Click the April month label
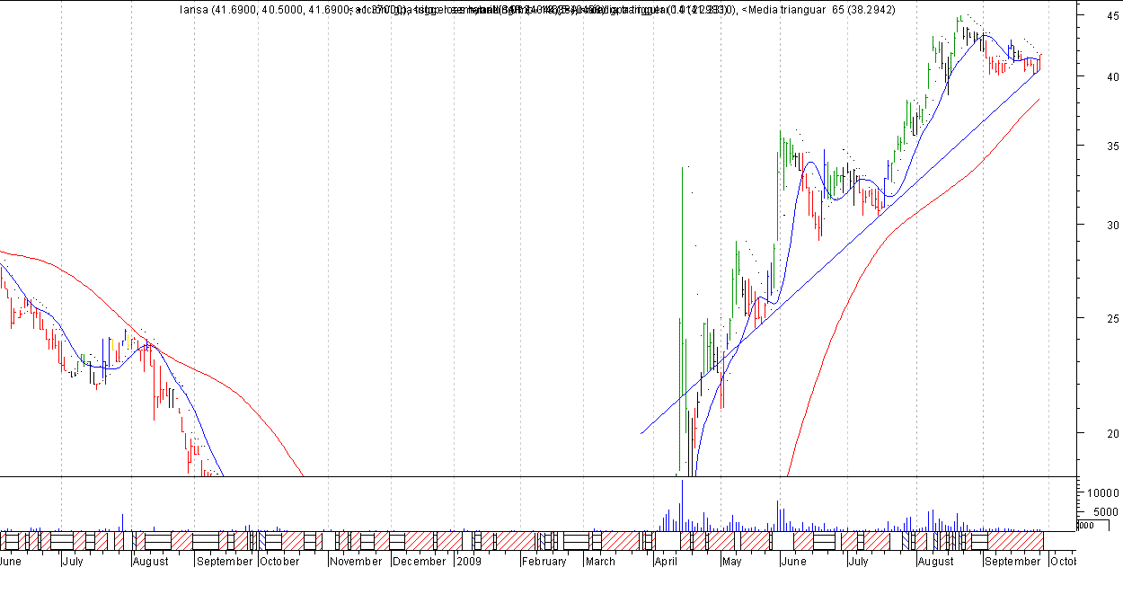The image size is (1123, 594). click(x=666, y=562)
